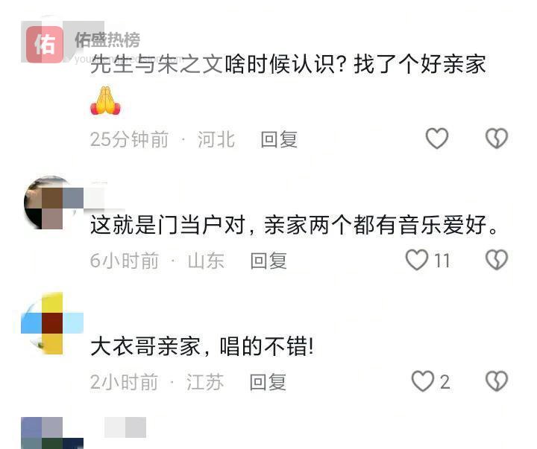Like the 江苏 comment about 大衣哥亲家
The width and height of the screenshot is (537, 449).
coord(422,381)
